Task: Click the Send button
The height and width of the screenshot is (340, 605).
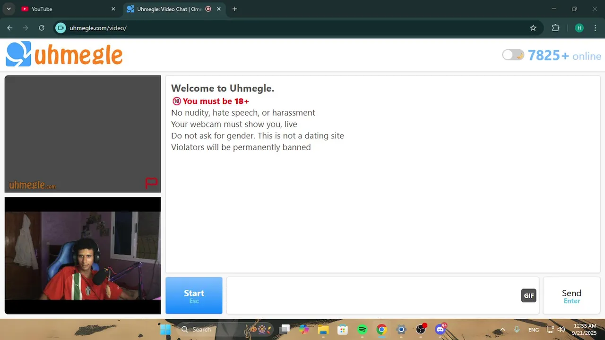Action: point(571,296)
